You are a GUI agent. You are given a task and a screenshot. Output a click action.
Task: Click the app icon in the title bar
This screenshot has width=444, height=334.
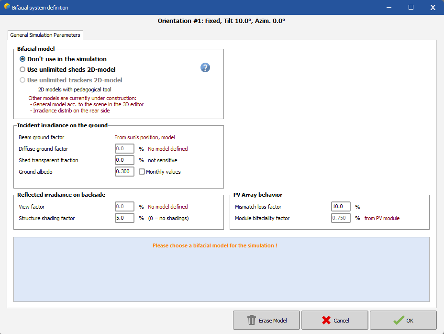pyautogui.click(x=6, y=7)
